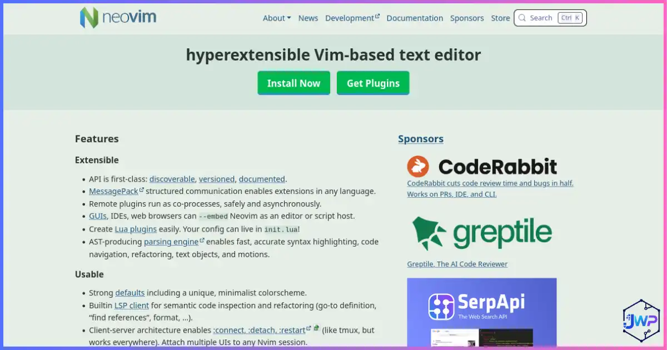Viewport: 667px width, 350px height.
Task: Open the SerpApi sponsor banner
Action: [x=482, y=312]
